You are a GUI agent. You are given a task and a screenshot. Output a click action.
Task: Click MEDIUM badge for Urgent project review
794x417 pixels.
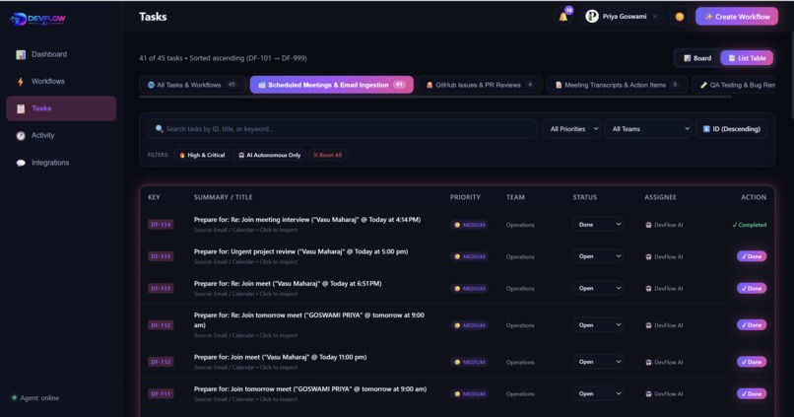point(470,256)
